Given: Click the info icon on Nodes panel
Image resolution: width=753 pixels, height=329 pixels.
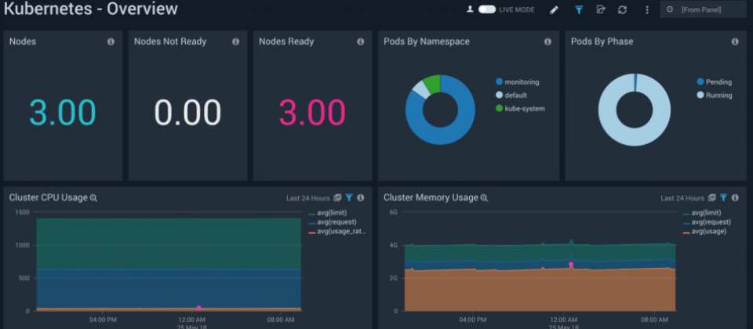Looking at the screenshot, I should pos(111,42).
